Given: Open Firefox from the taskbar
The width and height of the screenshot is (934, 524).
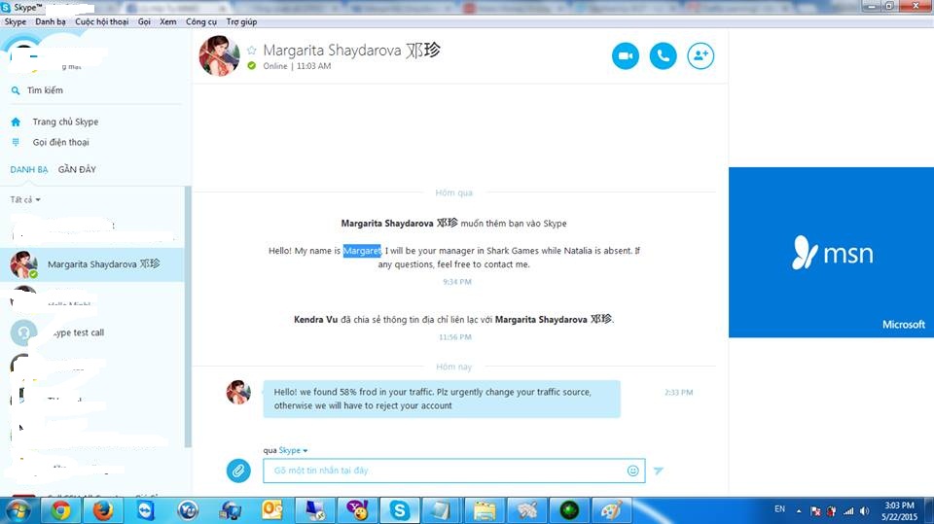Looking at the screenshot, I should [x=103, y=510].
